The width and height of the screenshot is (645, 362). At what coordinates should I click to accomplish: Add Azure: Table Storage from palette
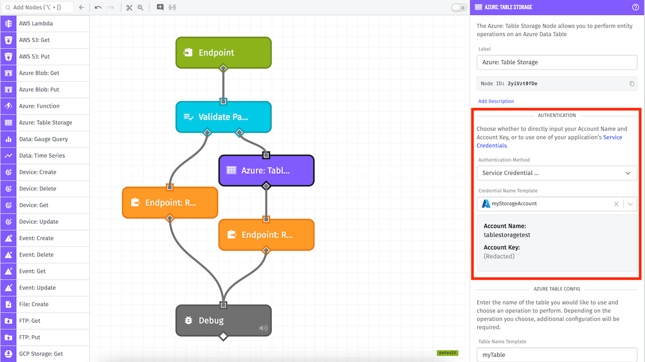pyautogui.click(x=45, y=123)
